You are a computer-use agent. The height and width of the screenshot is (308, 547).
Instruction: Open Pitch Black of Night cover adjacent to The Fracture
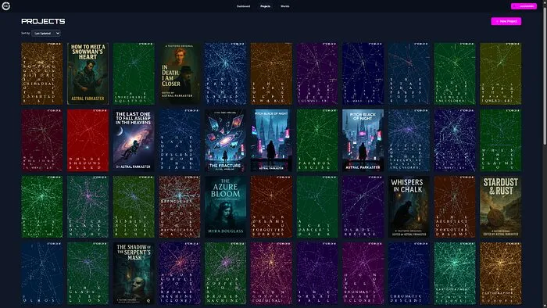click(271, 140)
